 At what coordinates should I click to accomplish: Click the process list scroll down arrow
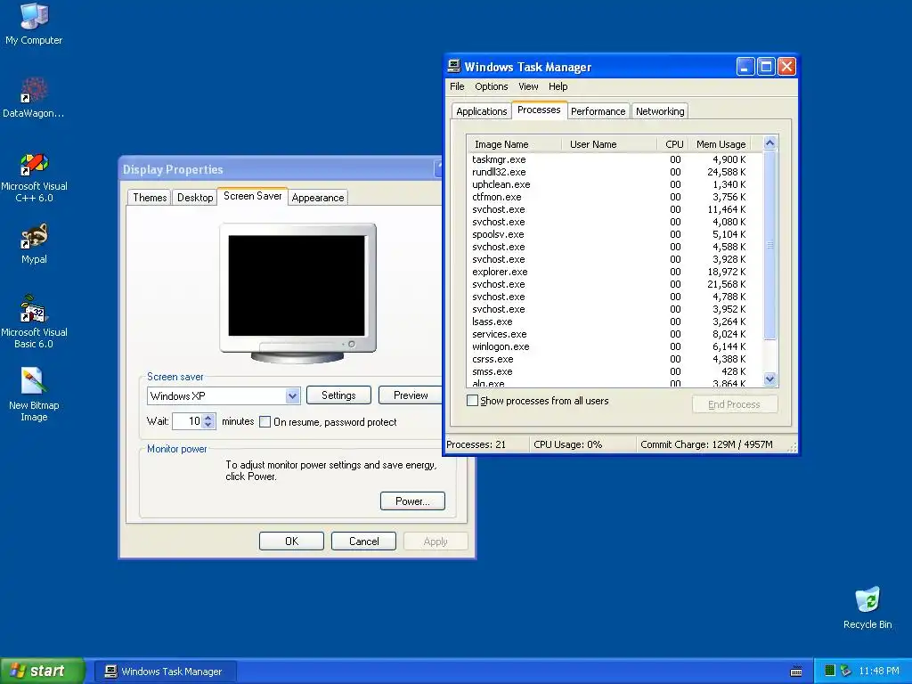pyautogui.click(x=769, y=379)
